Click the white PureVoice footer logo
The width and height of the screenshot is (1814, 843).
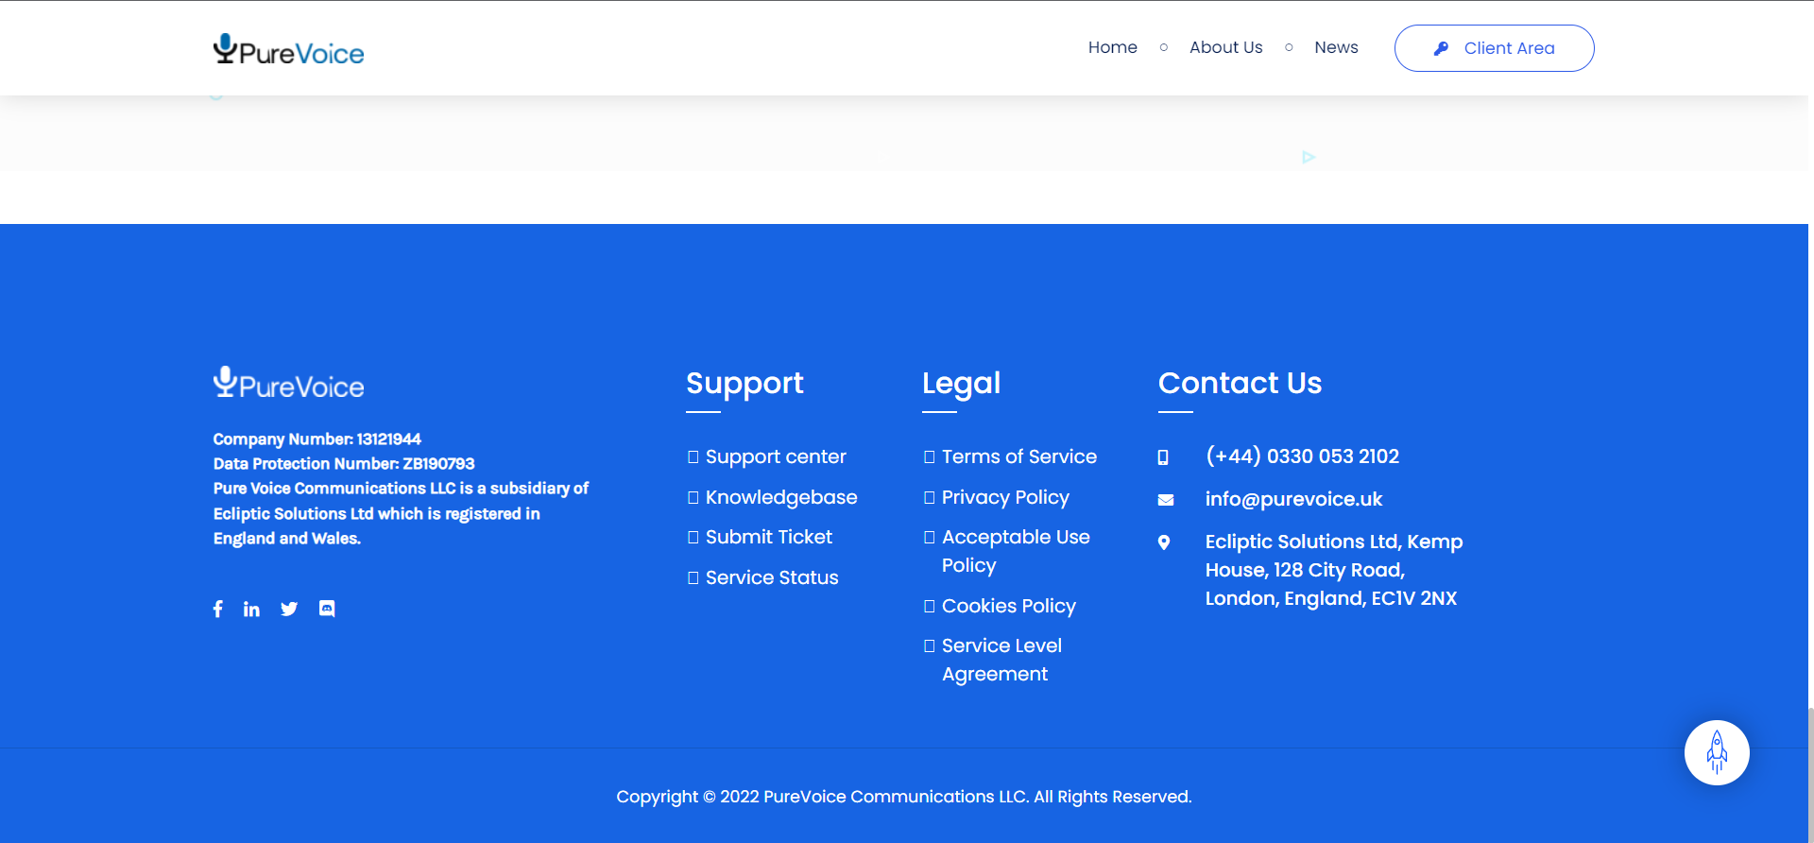pos(288,384)
